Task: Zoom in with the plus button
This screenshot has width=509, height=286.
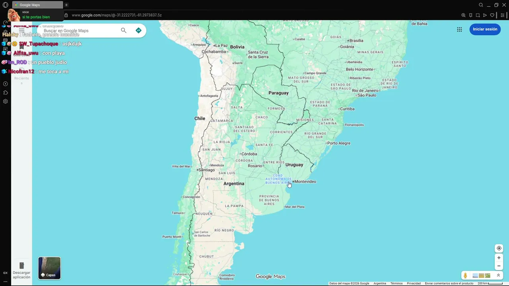Action: point(499,258)
